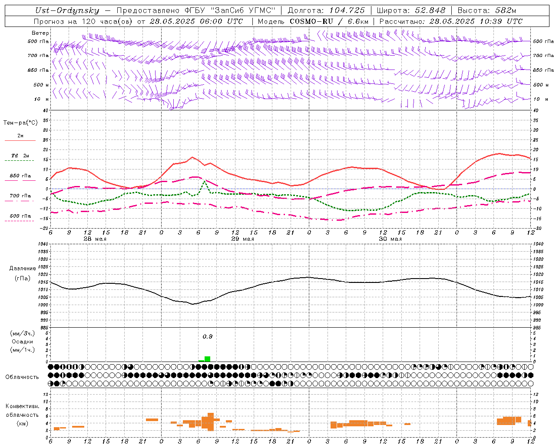Click the Тем-ра(°C) temperature panel label
Screen dimensions: 556x445
pyautogui.click(x=20, y=123)
